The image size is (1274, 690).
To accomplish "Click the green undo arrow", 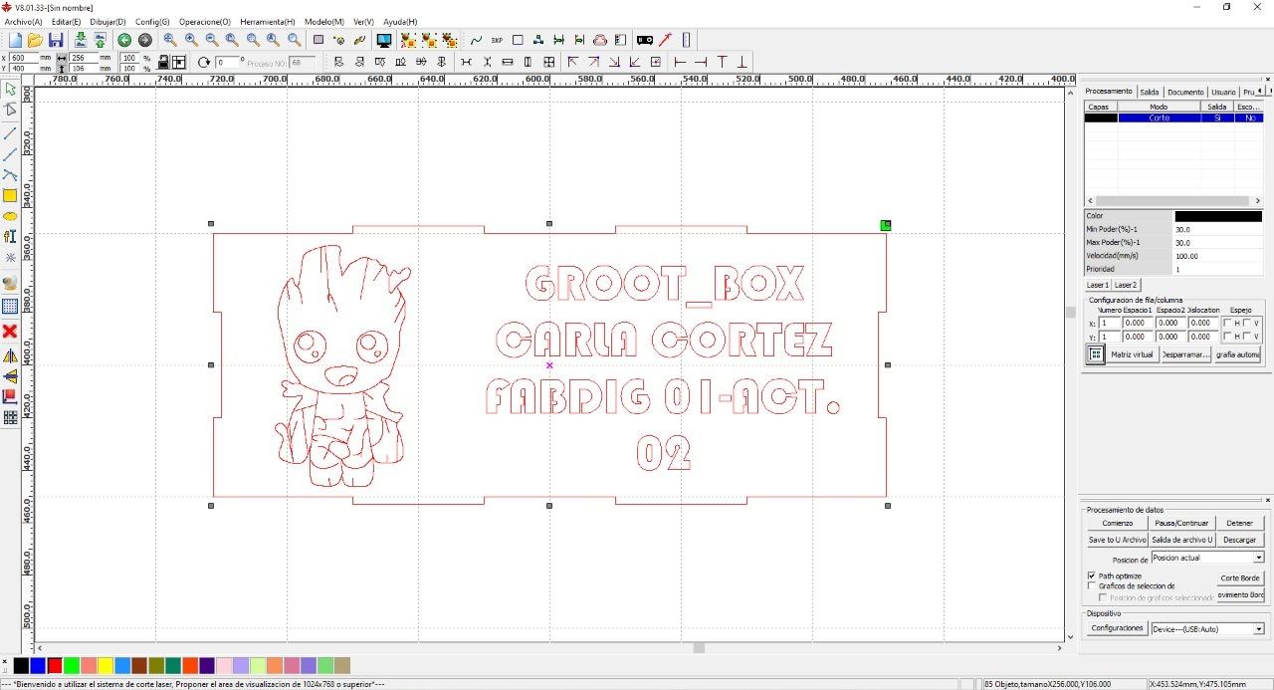I will [x=124, y=40].
